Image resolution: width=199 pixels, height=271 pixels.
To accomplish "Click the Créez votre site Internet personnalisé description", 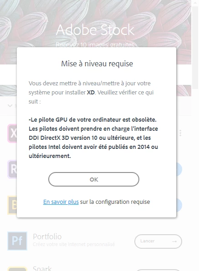I will coord(74,244).
